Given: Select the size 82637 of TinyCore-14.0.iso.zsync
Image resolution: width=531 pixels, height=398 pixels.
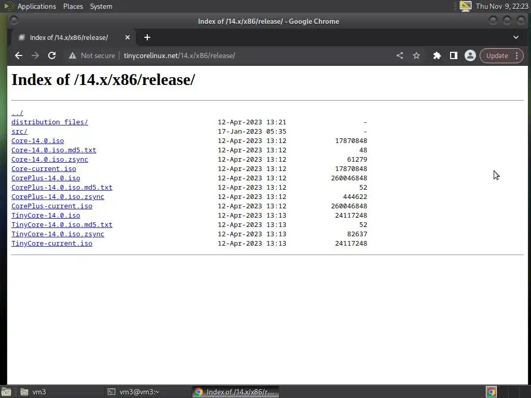Looking at the screenshot, I should [x=357, y=234].
